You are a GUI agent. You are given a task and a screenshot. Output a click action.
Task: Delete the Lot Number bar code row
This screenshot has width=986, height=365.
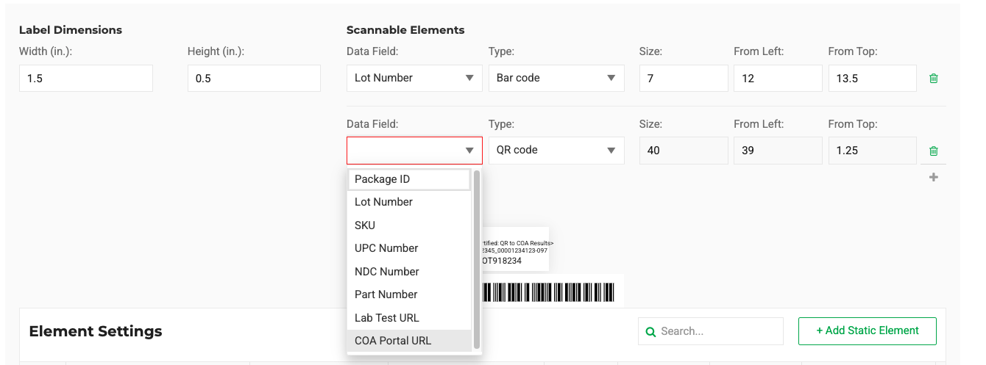tap(934, 79)
